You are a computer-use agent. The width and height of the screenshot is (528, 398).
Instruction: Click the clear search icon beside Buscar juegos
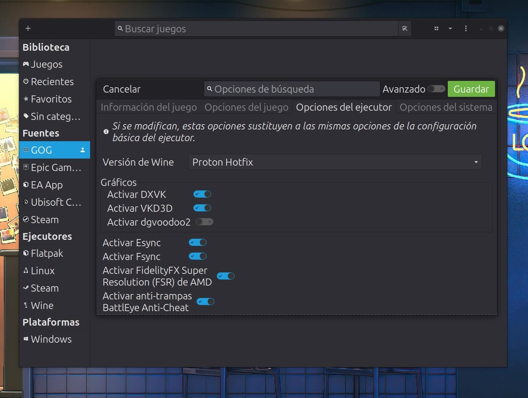(x=405, y=29)
